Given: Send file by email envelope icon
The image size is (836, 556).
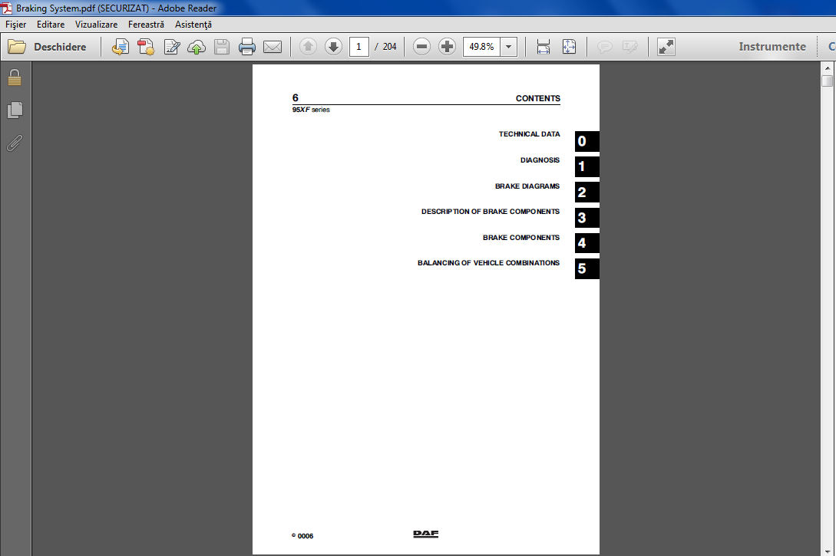Looking at the screenshot, I should pyautogui.click(x=273, y=47).
